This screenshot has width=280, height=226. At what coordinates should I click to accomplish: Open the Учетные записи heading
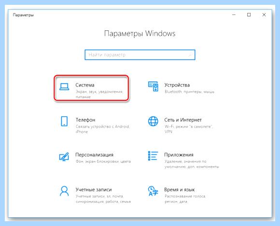(x=94, y=190)
